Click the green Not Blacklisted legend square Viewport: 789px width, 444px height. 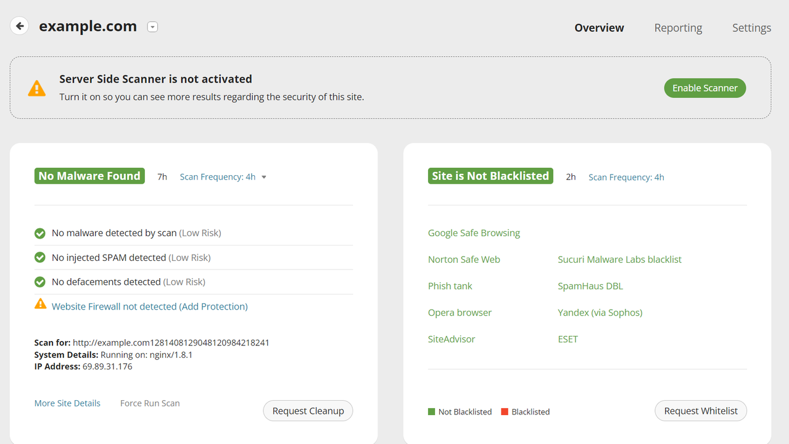(431, 411)
